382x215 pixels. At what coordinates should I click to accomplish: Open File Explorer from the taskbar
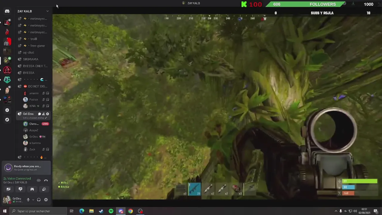(91, 211)
